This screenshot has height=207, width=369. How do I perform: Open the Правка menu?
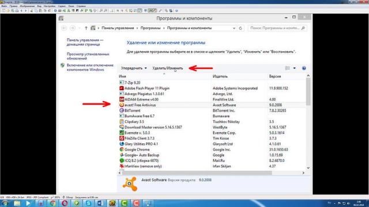[13, 6]
